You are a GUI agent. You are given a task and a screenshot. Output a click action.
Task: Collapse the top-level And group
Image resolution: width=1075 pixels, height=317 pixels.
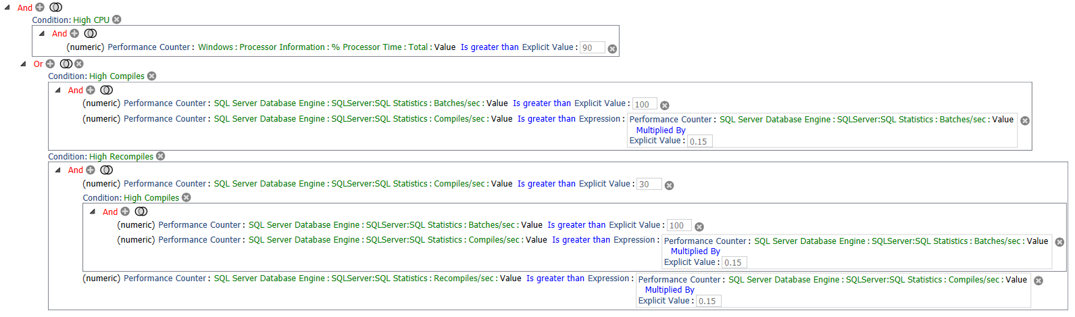click(7, 7)
